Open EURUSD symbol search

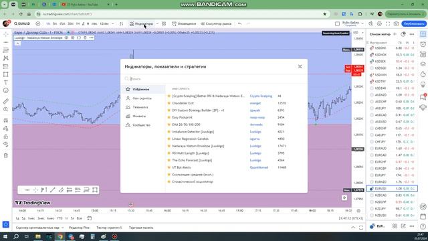point(22,24)
